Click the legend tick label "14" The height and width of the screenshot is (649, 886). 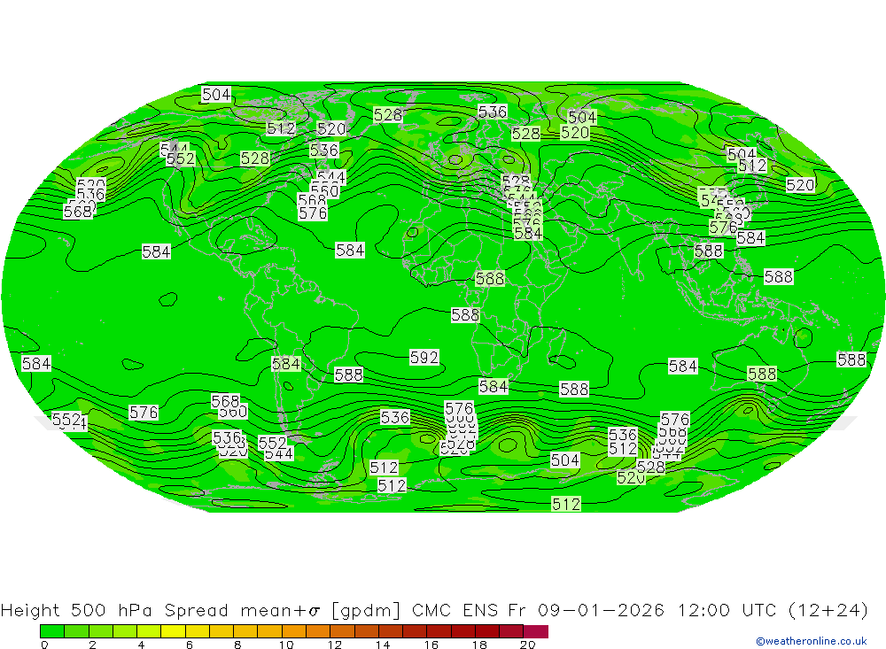(x=383, y=645)
